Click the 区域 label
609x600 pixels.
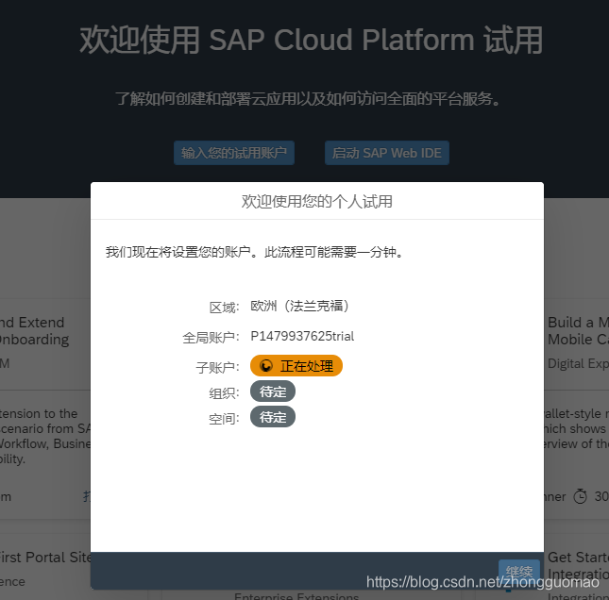click(x=224, y=308)
